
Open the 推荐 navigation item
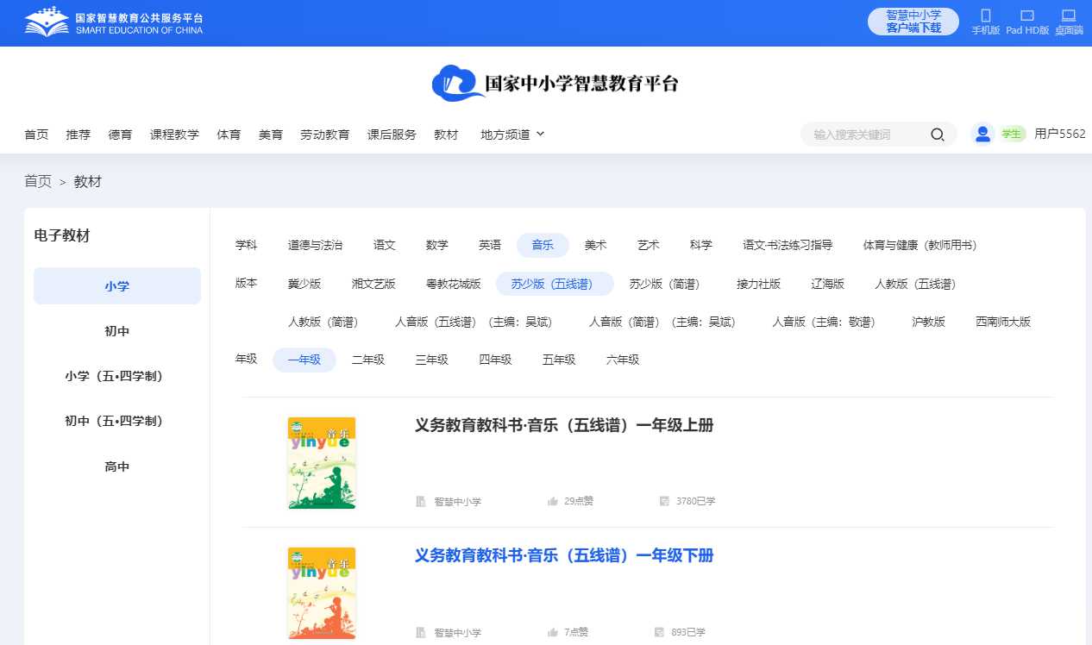(78, 135)
